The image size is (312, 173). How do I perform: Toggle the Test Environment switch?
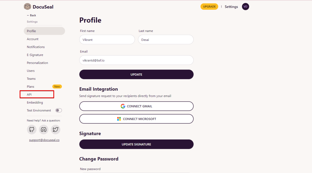point(58,110)
